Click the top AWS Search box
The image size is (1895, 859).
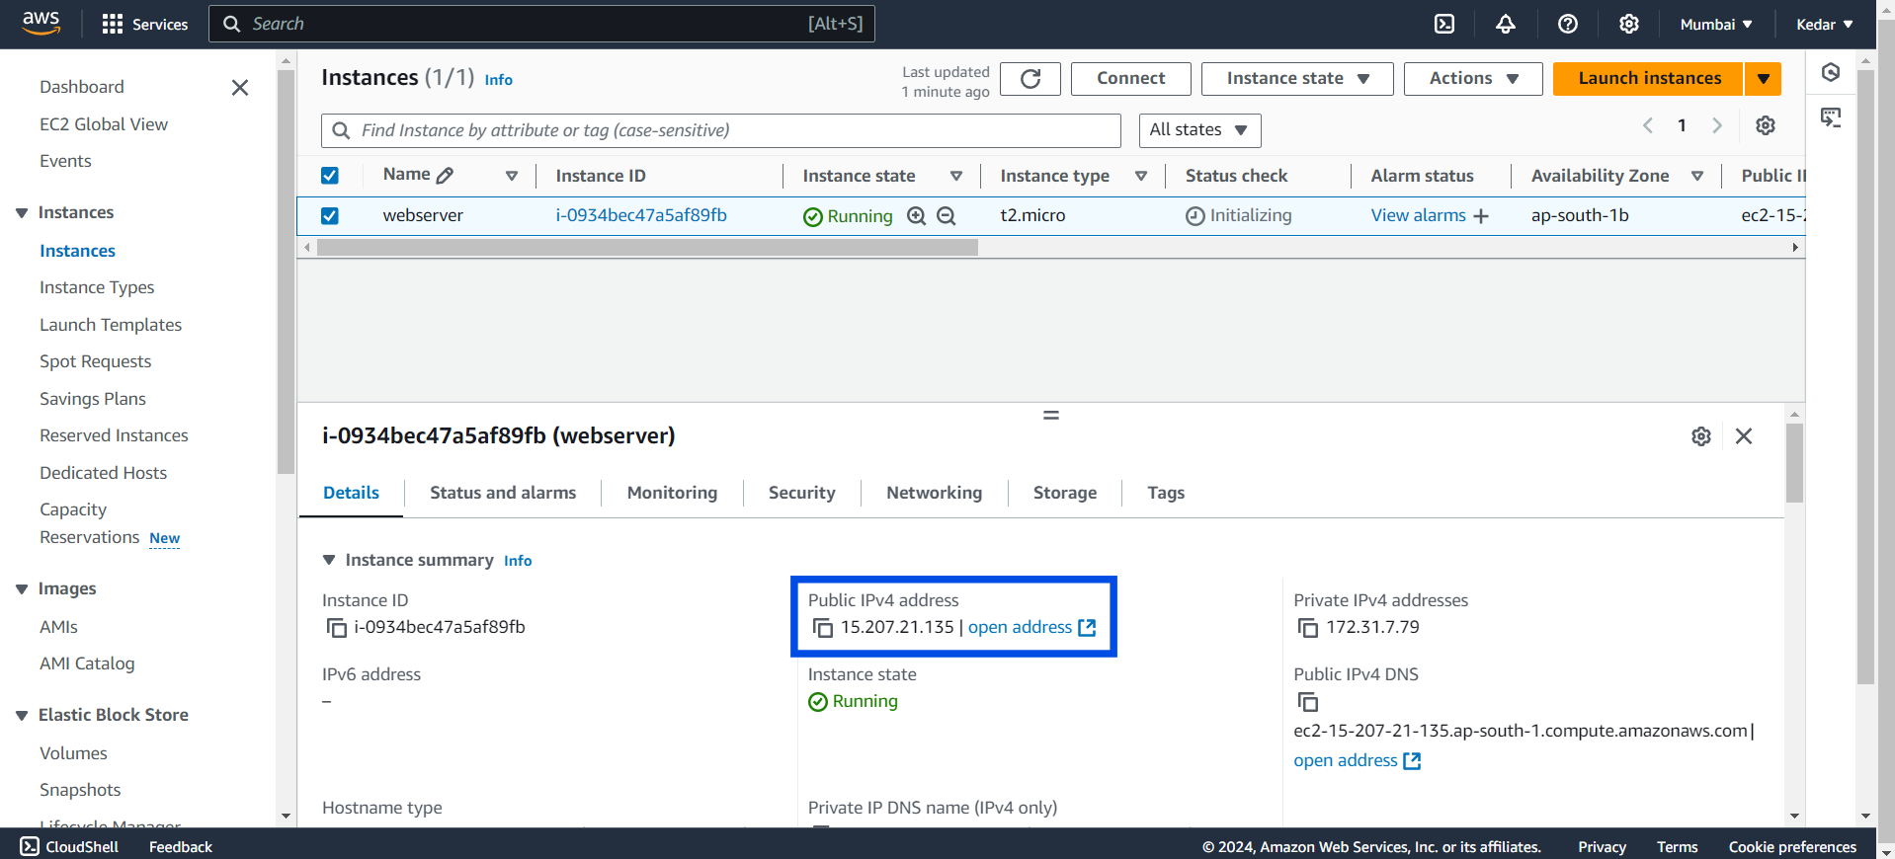(541, 24)
